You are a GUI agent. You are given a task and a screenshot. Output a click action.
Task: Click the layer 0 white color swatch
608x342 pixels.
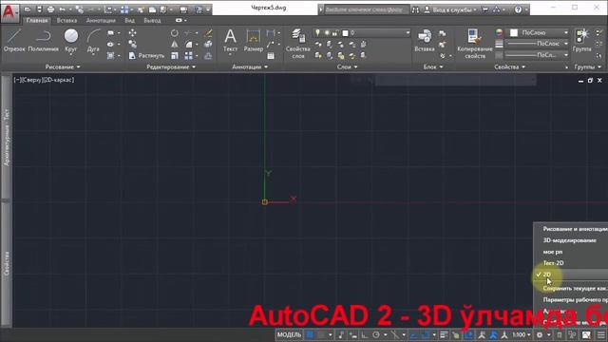pyautogui.click(x=345, y=33)
